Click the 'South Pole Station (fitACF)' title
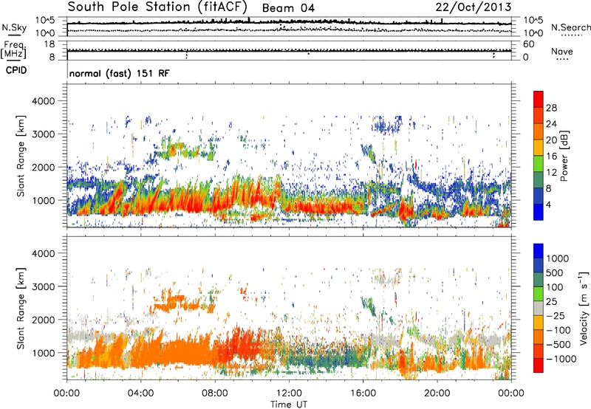This screenshot has height=409, width=591. pyautogui.click(x=157, y=7)
